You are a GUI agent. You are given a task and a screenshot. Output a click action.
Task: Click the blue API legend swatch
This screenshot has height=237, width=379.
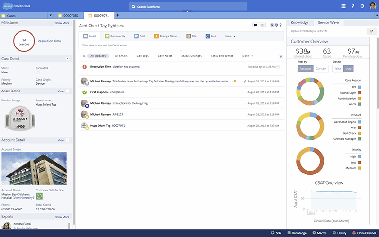(x=359, y=87)
